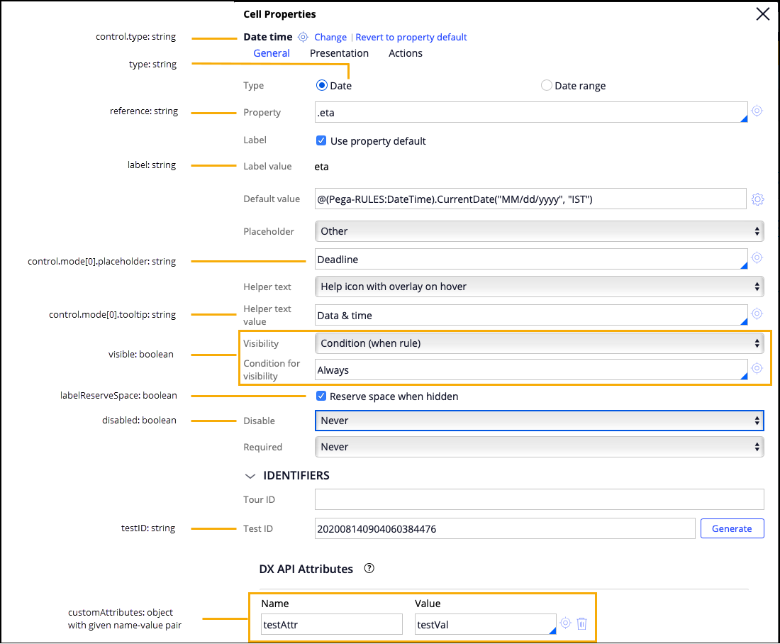780x644 pixels.
Task: Click the Generate button for Test ID
Action: pos(732,528)
